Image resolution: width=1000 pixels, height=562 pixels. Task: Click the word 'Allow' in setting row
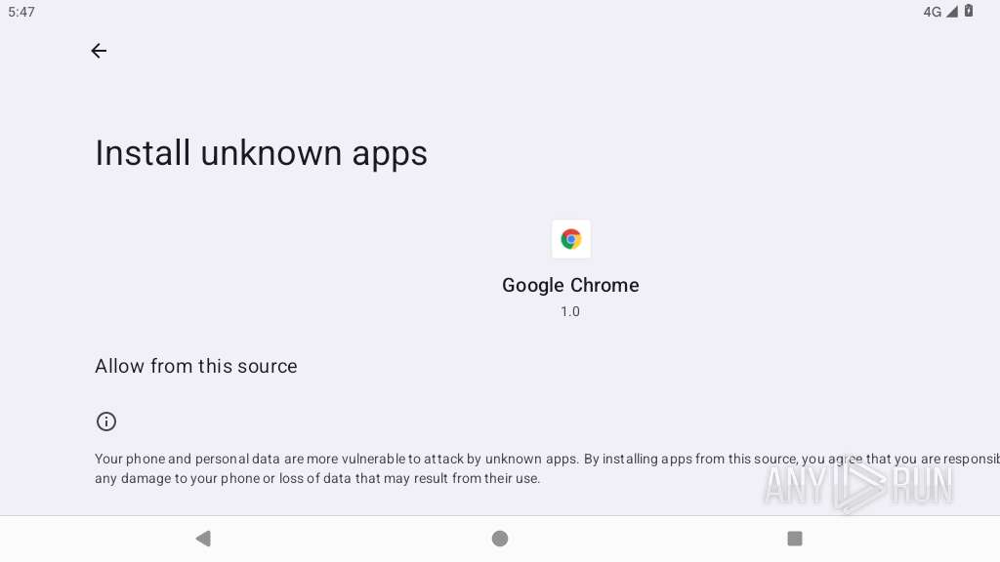coord(119,366)
